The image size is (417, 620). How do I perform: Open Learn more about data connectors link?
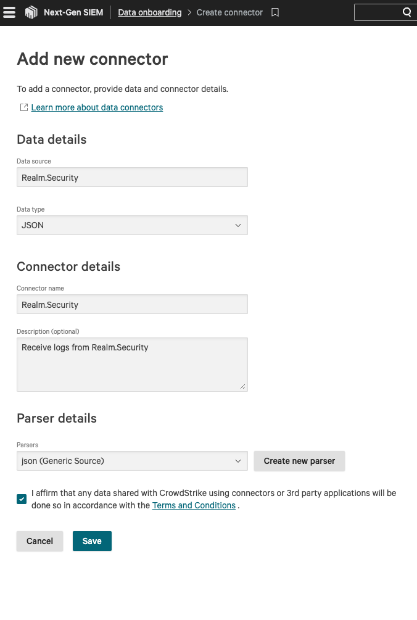coord(97,107)
